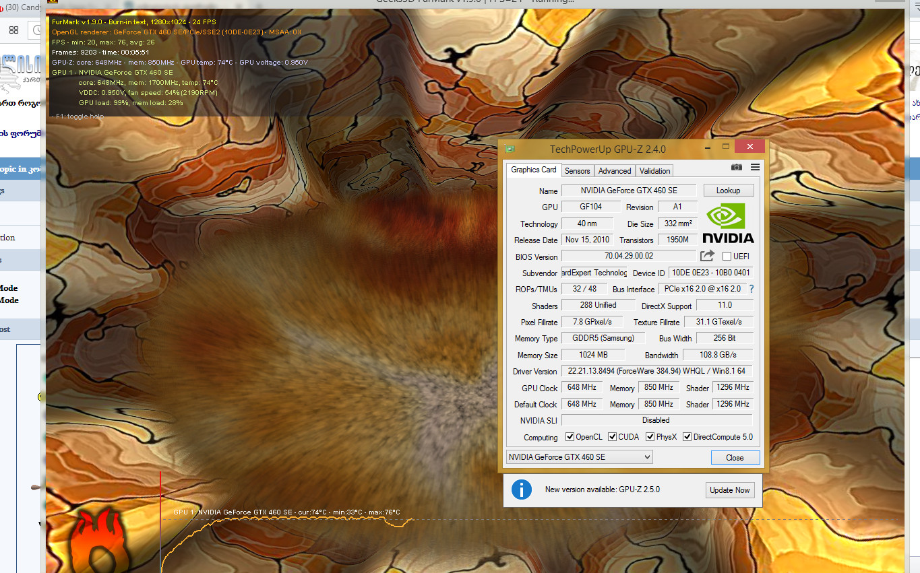Toggle the CUDA checkbox
Image resolution: width=920 pixels, height=573 pixels.
point(613,437)
